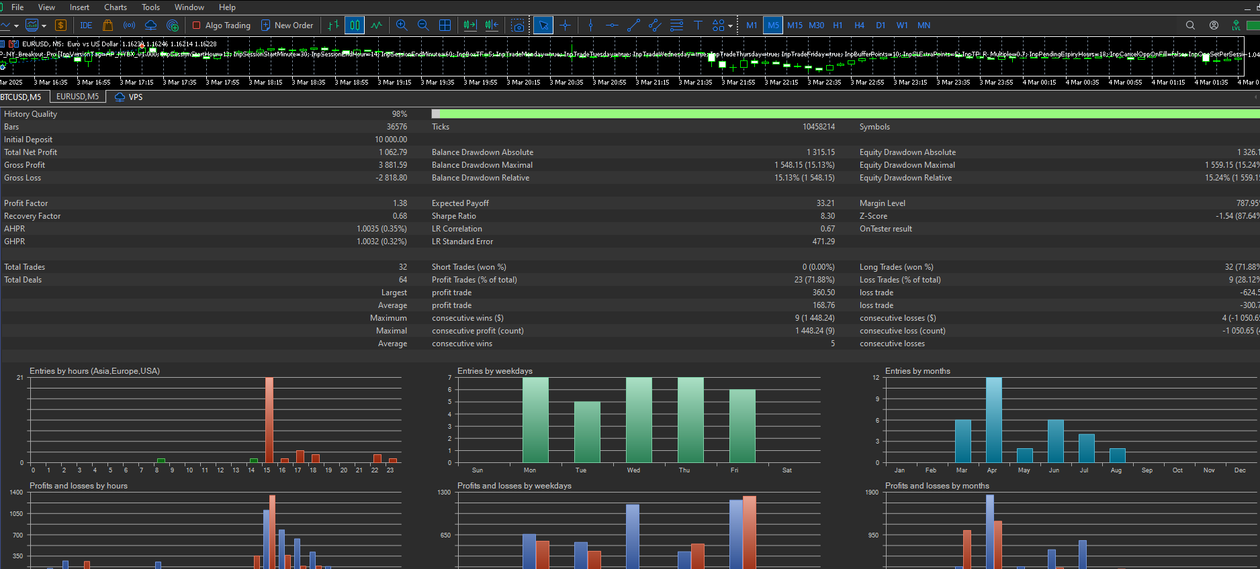
Task: Zoom in on the chart
Action: 402,25
